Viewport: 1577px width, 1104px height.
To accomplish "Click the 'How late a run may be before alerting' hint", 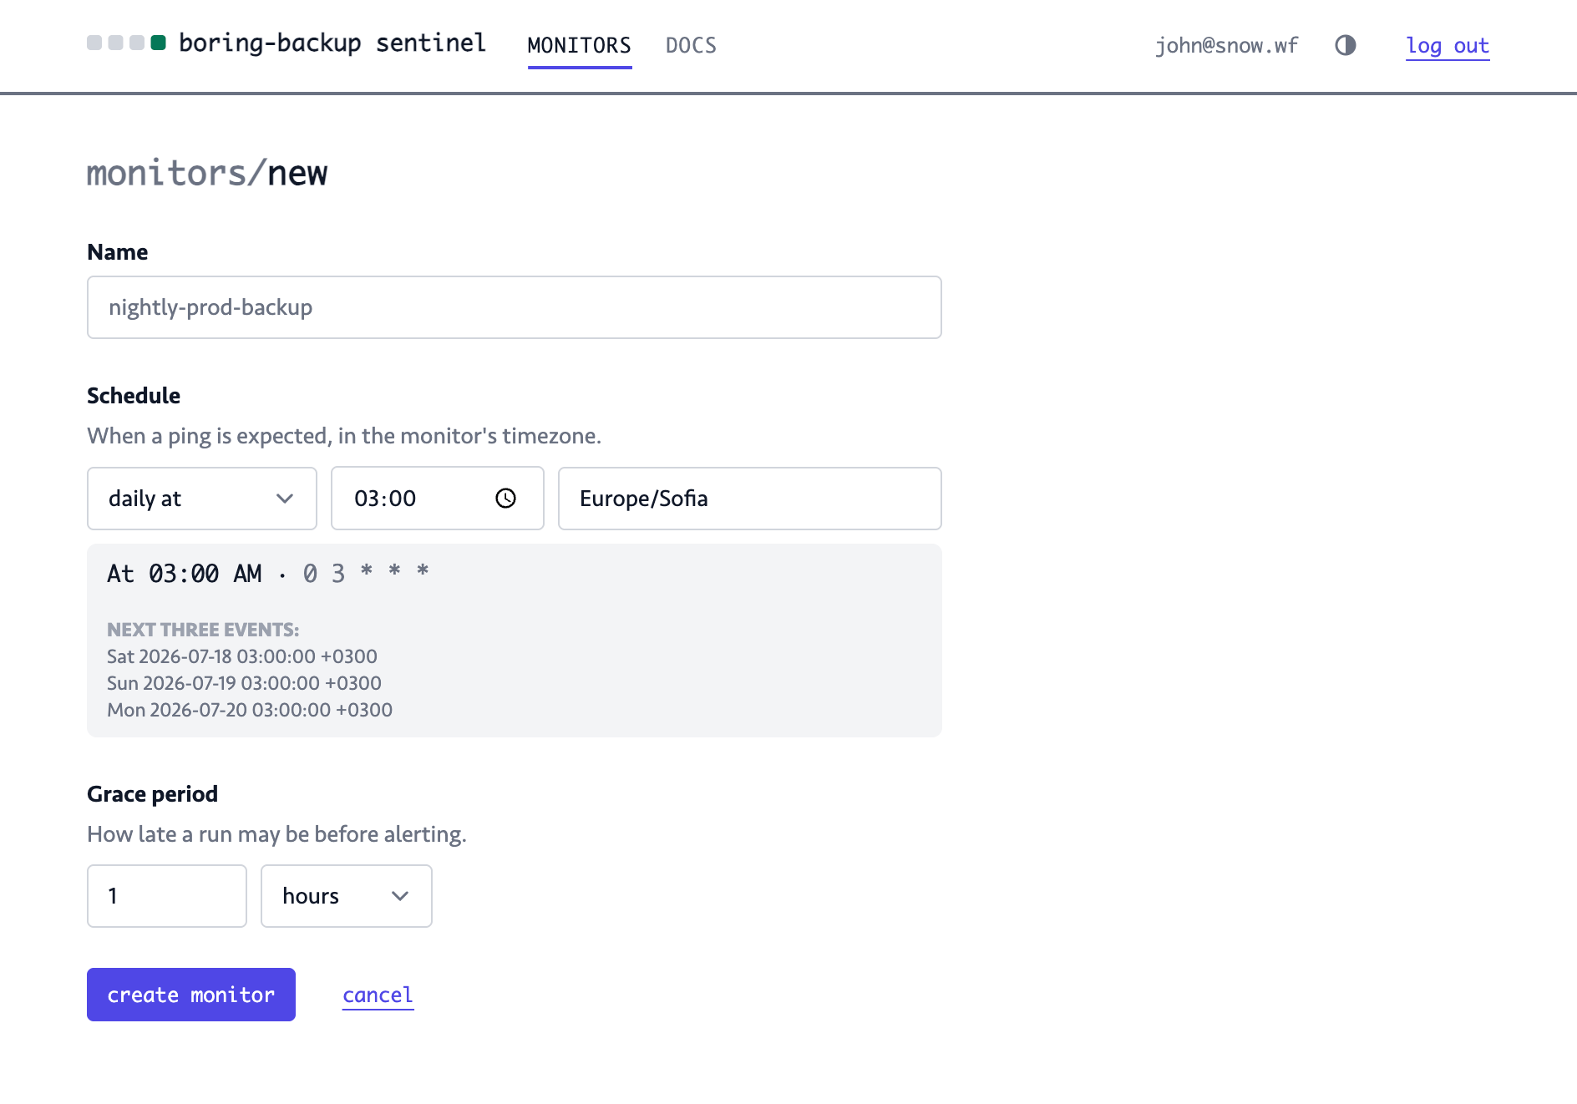I will (277, 834).
